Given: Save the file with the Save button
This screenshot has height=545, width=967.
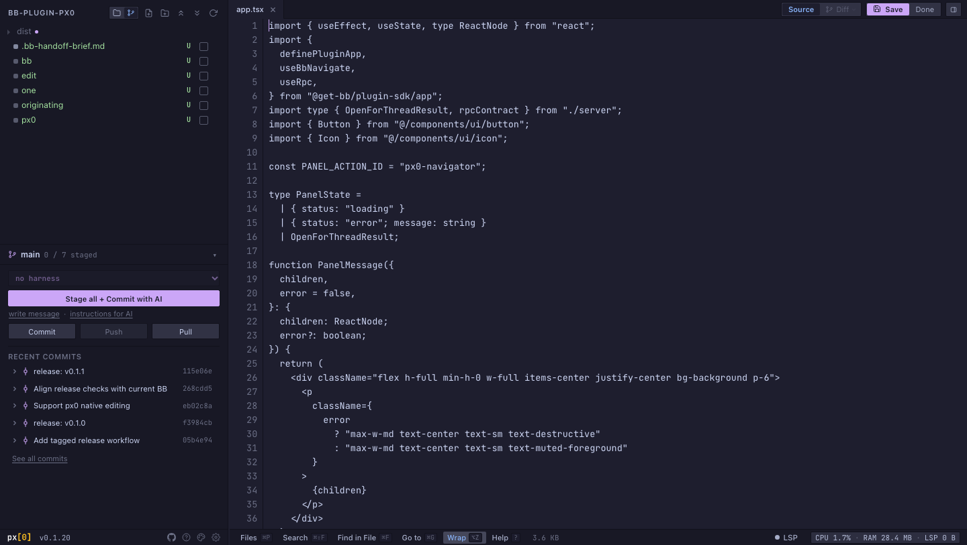Looking at the screenshot, I should tap(888, 9).
